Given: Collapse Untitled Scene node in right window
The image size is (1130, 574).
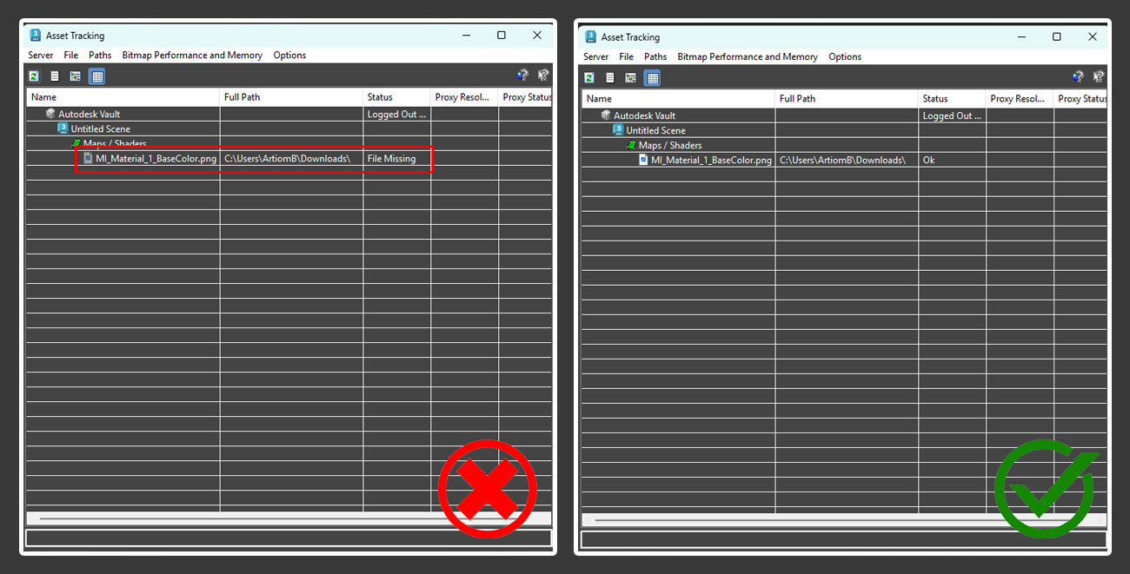Looking at the screenshot, I should (x=655, y=130).
